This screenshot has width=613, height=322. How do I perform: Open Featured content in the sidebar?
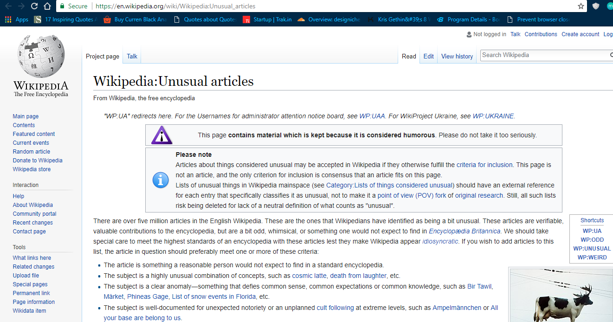(x=34, y=134)
